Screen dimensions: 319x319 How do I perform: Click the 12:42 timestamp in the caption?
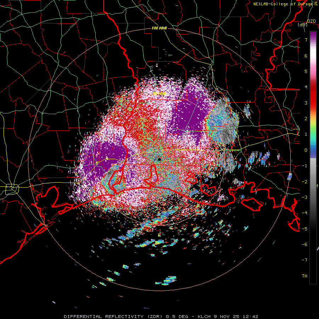click(x=251, y=317)
